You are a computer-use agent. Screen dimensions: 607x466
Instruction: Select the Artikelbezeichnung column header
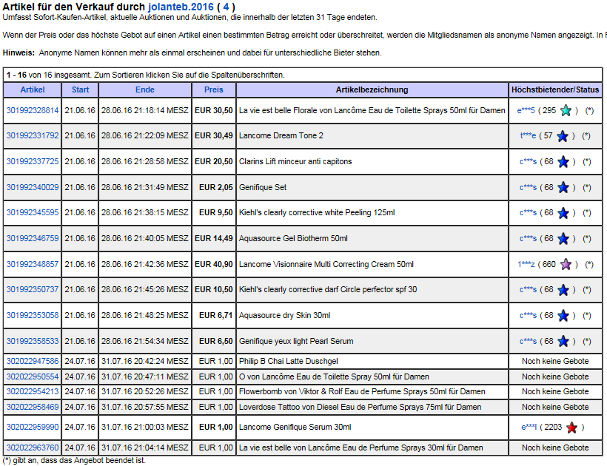tap(372, 90)
